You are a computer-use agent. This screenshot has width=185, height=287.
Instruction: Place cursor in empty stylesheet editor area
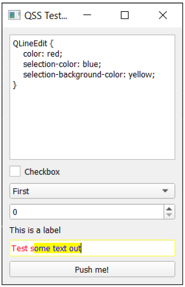point(92,124)
